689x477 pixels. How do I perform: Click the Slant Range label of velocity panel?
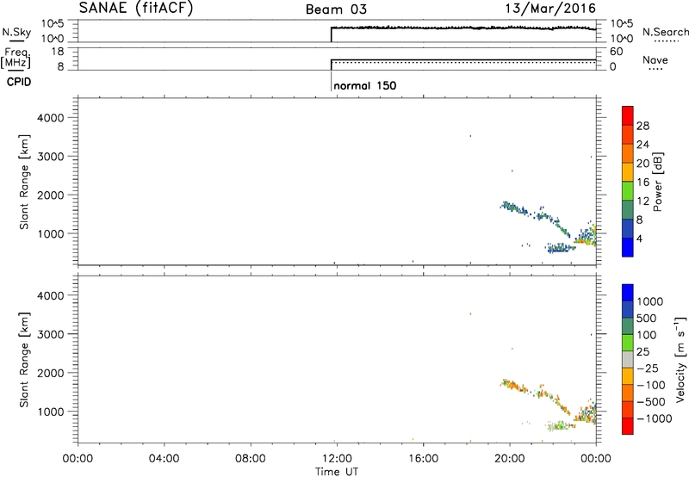24,360
